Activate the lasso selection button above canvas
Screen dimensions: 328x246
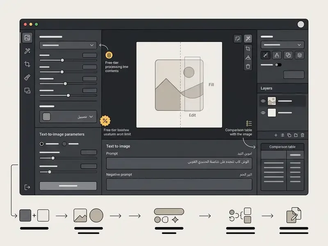pyautogui.click(x=238, y=39)
